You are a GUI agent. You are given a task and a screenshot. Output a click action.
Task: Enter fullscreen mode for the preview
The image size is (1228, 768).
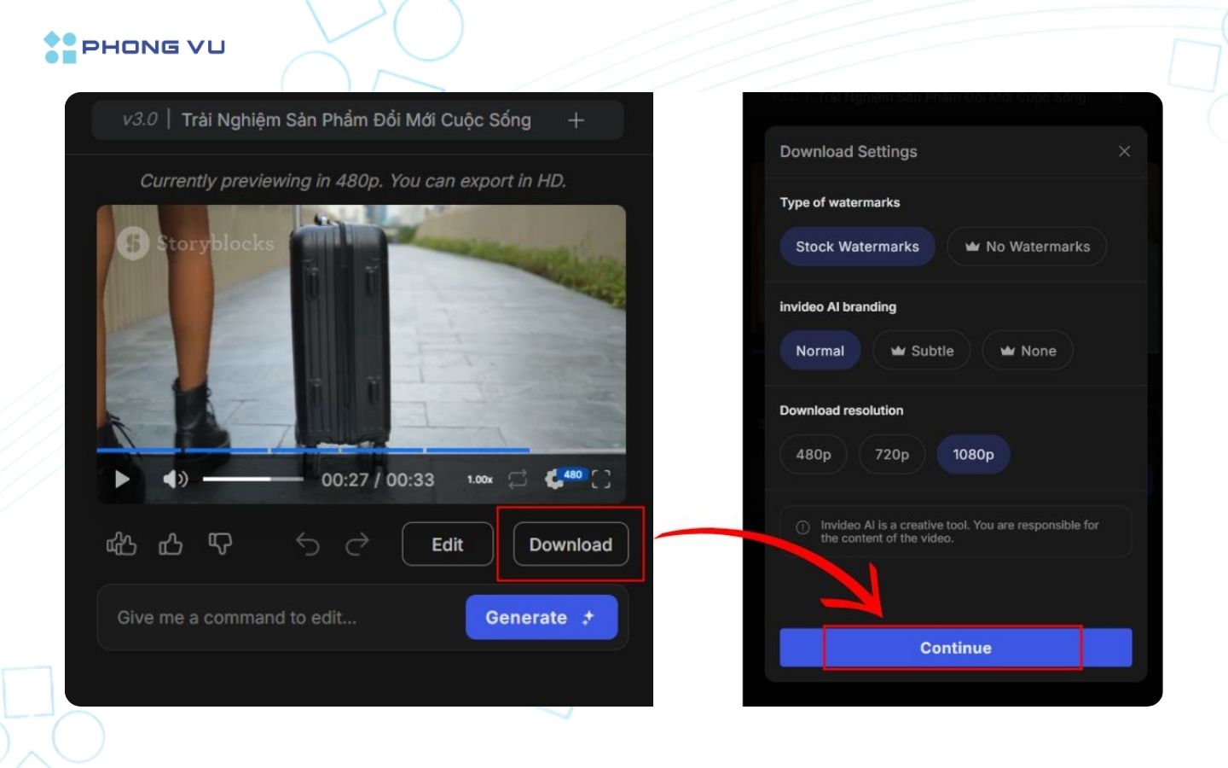(601, 479)
